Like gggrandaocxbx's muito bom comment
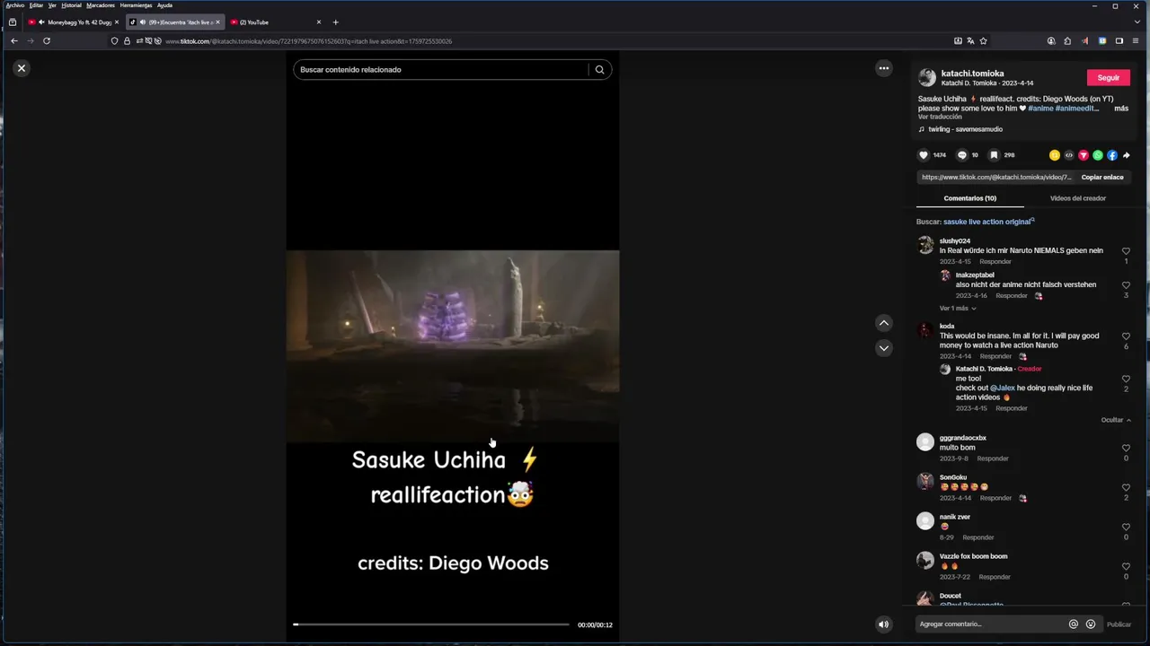This screenshot has width=1150, height=646. click(x=1126, y=448)
